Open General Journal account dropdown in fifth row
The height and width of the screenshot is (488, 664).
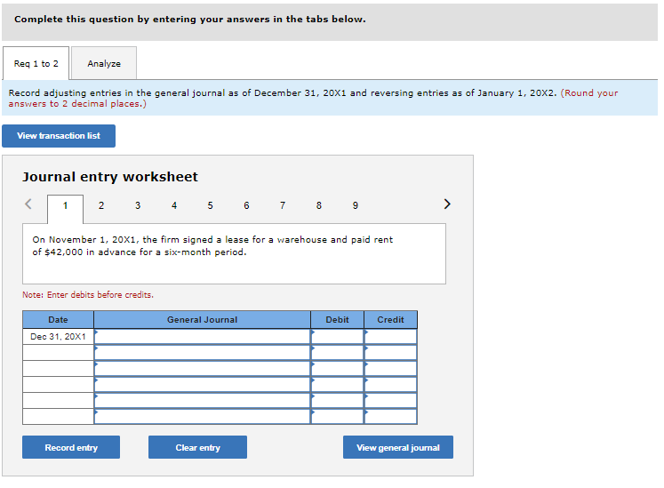click(203, 401)
